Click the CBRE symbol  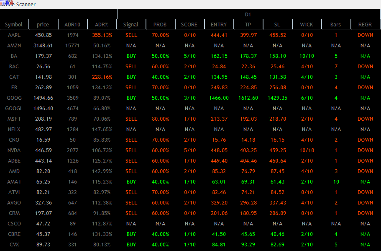point(14,234)
